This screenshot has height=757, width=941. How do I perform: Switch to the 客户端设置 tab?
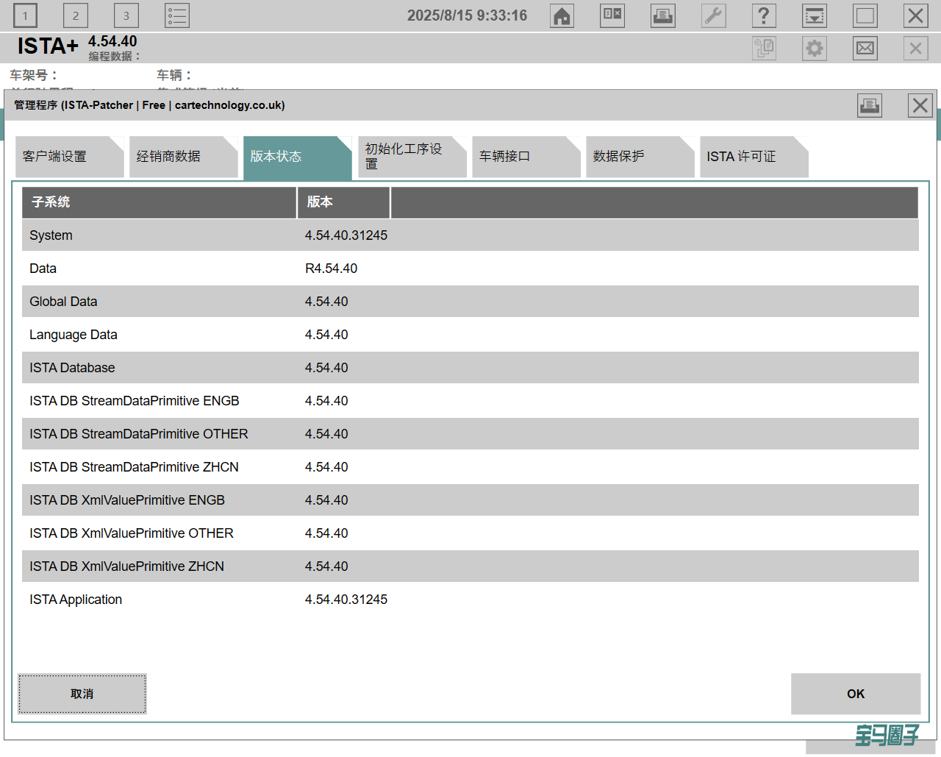click(68, 157)
